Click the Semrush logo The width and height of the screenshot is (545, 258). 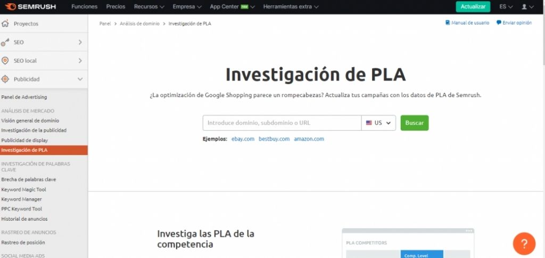[30, 6]
